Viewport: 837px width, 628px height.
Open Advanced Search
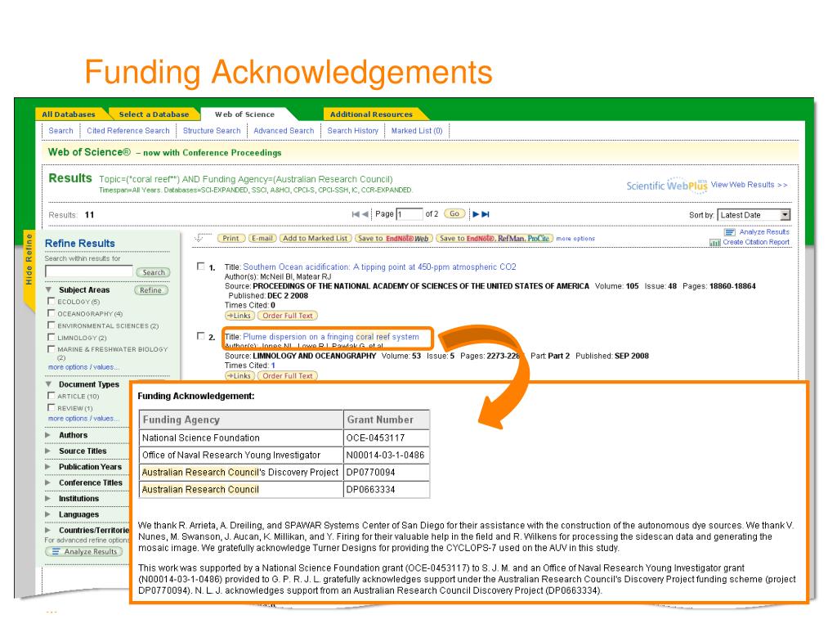point(284,131)
